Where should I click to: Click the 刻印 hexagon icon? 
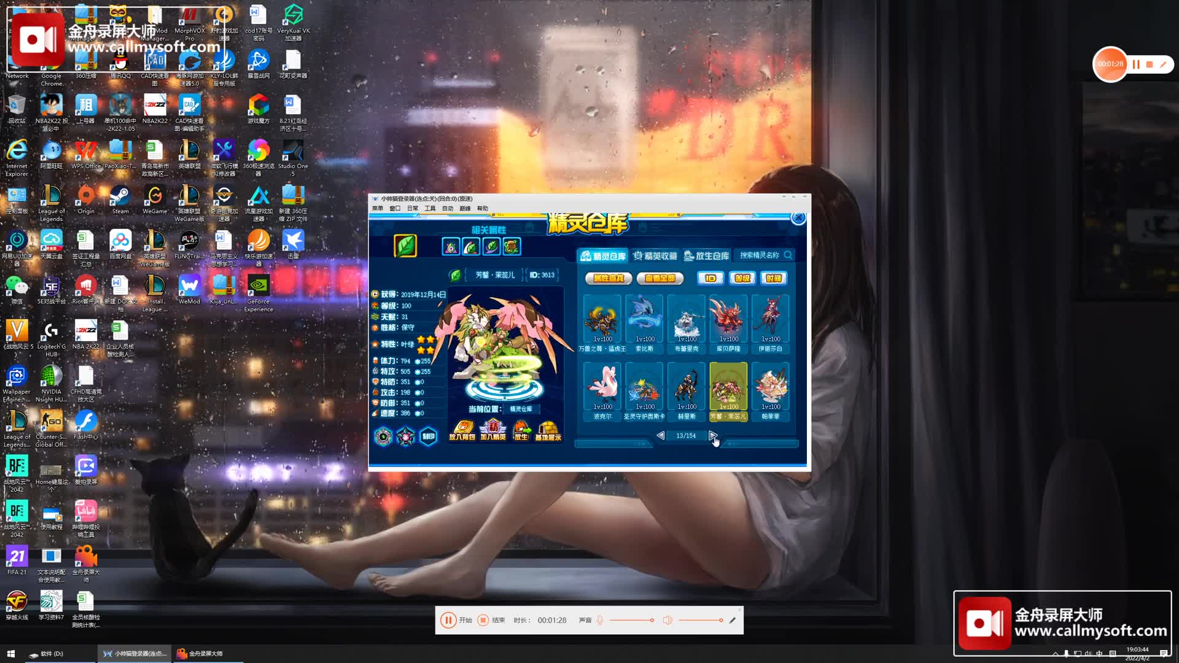428,436
